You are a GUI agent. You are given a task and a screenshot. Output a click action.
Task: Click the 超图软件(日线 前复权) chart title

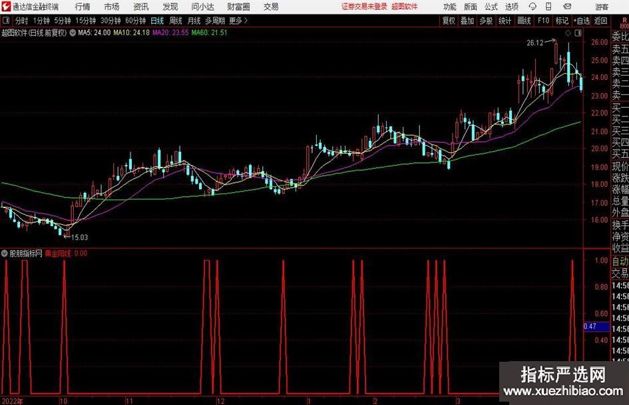pyautogui.click(x=34, y=33)
